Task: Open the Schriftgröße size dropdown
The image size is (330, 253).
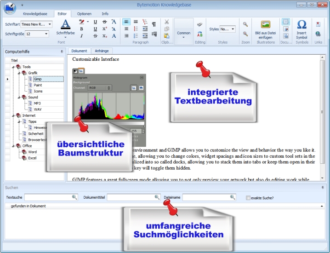Action: tap(46, 34)
